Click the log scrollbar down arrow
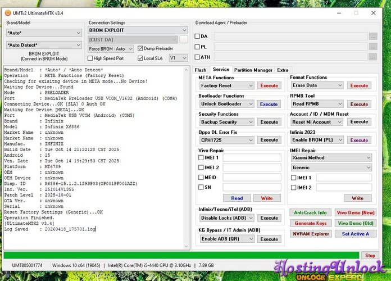This screenshot has width=391, height=281. tap(187, 246)
